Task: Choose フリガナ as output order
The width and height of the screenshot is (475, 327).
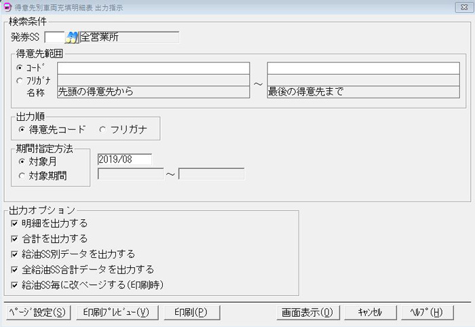Action: (x=102, y=129)
